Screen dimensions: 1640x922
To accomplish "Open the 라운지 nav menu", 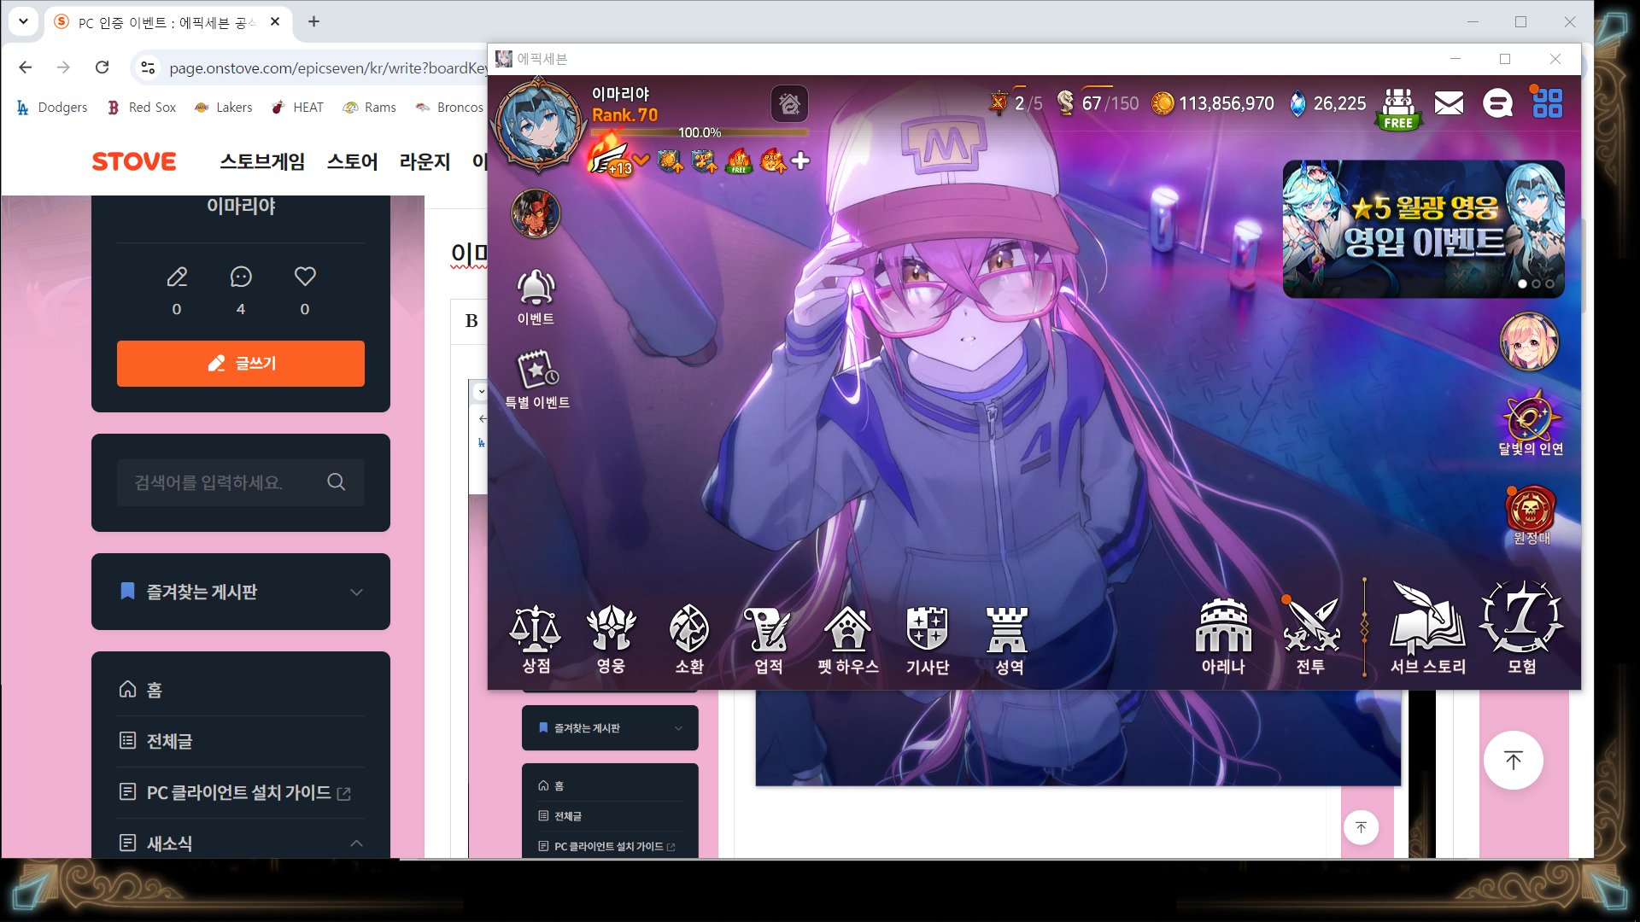I will 425,161.
